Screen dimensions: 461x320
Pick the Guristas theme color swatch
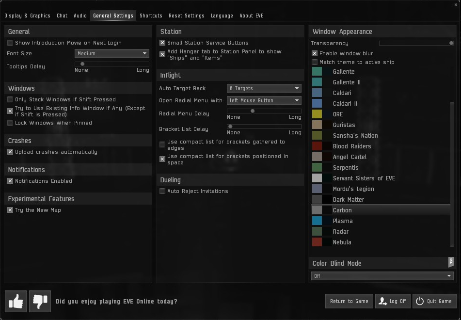tap(317, 125)
